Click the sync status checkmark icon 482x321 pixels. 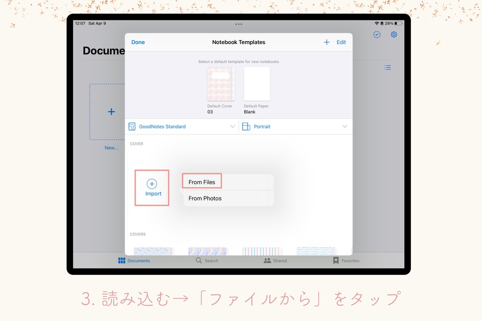tap(377, 34)
